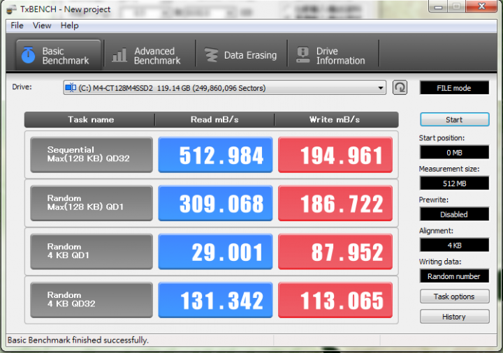Click the Drive Information drive icon

pyautogui.click(x=302, y=55)
